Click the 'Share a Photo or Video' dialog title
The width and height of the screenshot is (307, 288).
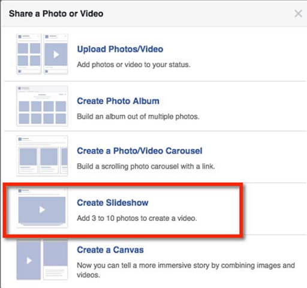[56, 14]
